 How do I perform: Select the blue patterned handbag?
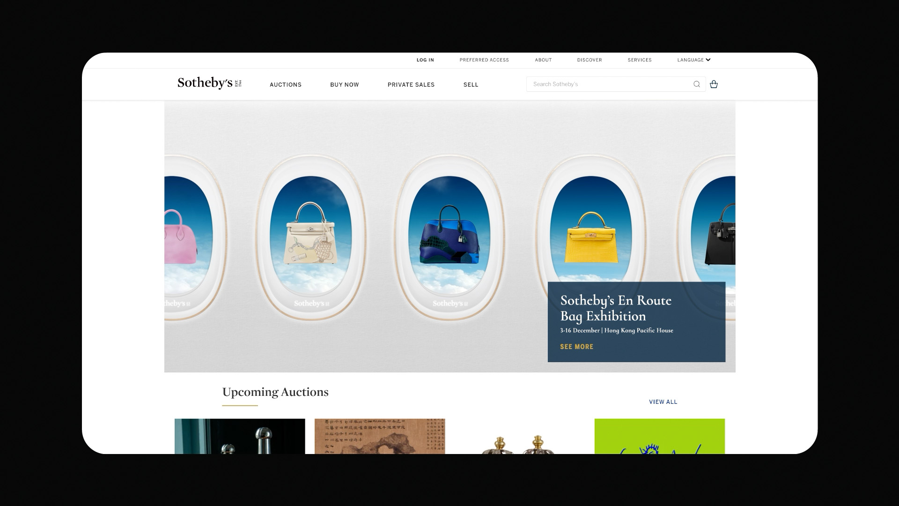pos(449,234)
